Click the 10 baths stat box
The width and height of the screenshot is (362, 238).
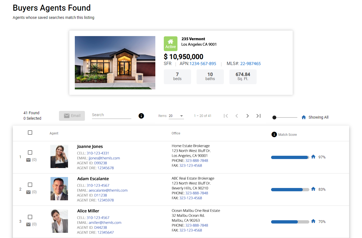[210, 77]
